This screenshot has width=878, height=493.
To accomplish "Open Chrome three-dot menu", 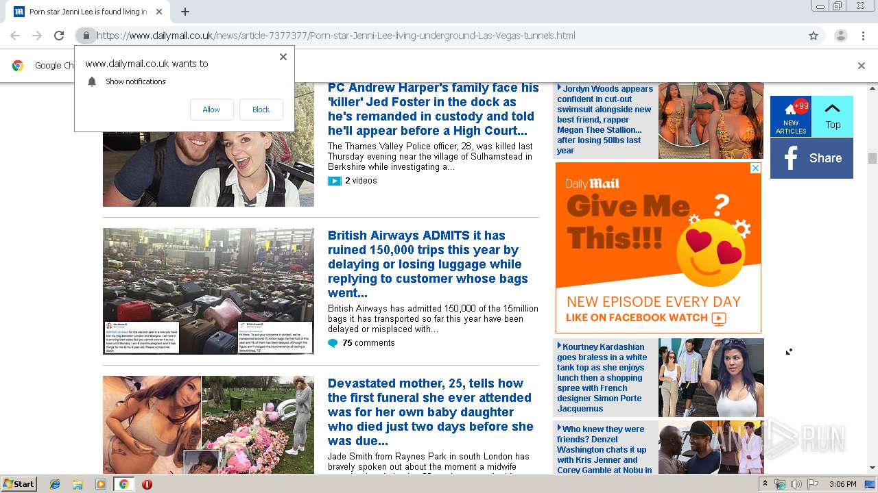I will [863, 36].
